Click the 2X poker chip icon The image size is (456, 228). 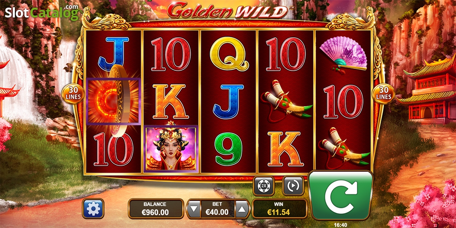264,186
